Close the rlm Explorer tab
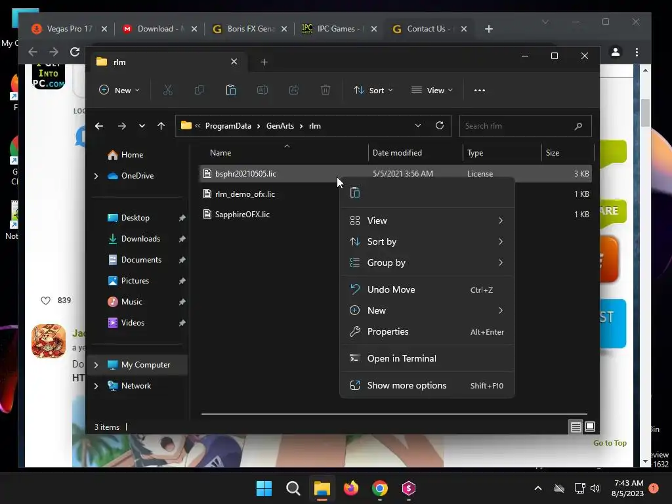 tap(234, 62)
